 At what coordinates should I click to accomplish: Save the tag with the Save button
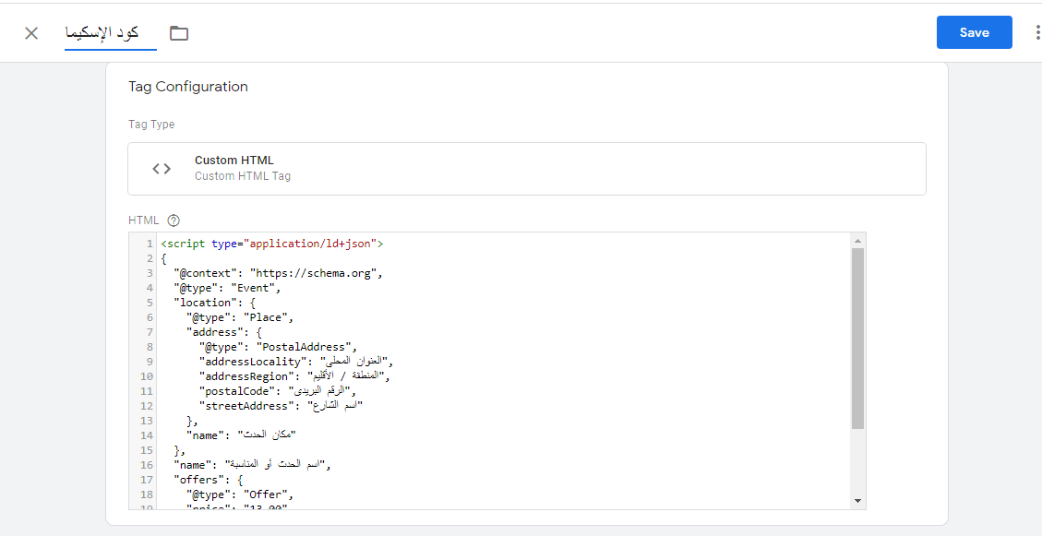click(x=974, y=32)
